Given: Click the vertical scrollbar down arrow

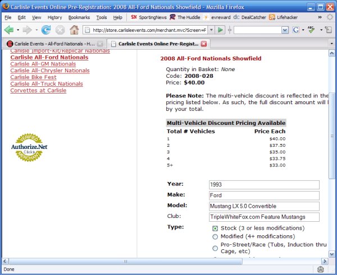Looking at the screenshot, I should click(332, 254).
